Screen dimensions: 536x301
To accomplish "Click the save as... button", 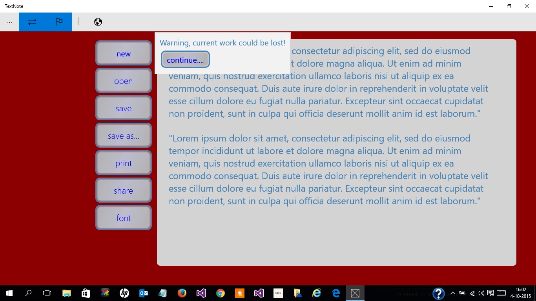I will click(x=123, y=136).
